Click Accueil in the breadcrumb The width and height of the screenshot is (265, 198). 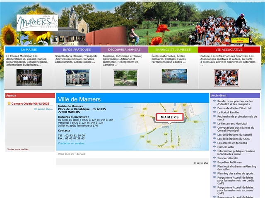tap(81, 154)
